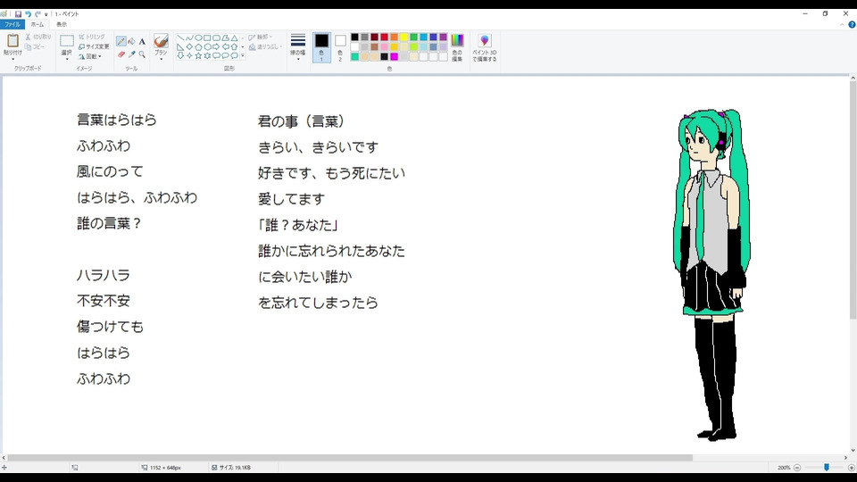Choose the Rectangle shape
The height and width of the screenshot is (482, 857).
tap(208, 37)
